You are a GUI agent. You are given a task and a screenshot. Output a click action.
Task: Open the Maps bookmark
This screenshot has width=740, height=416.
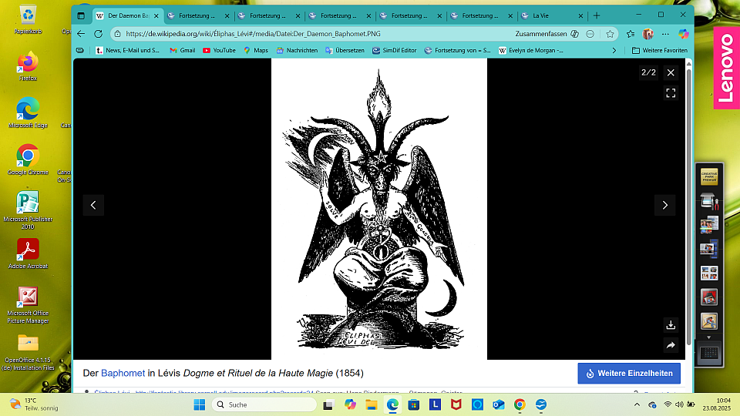(256, 51)
